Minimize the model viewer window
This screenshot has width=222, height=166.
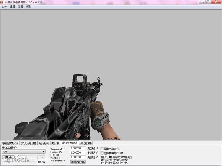coord(202,2)
